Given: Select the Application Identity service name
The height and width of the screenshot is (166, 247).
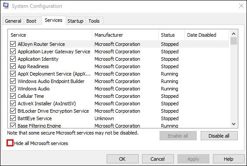Looking at the screenshot, I should 38,59.
